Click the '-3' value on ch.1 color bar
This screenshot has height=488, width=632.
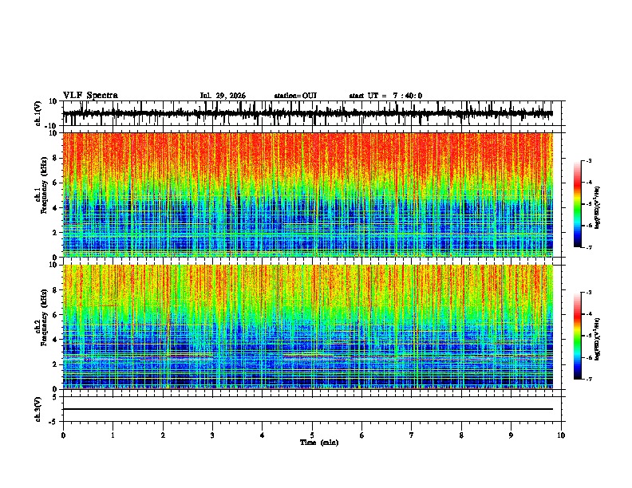click(x=588, y=160)
